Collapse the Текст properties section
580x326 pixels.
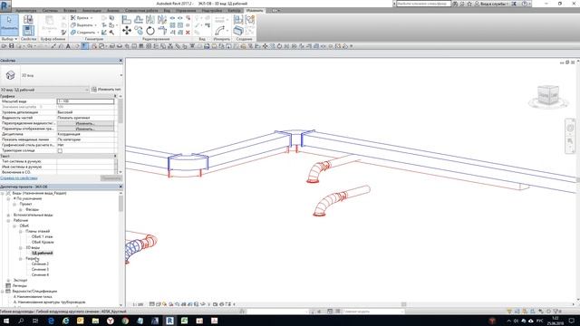pyautogui.click(x=115, y=156)
